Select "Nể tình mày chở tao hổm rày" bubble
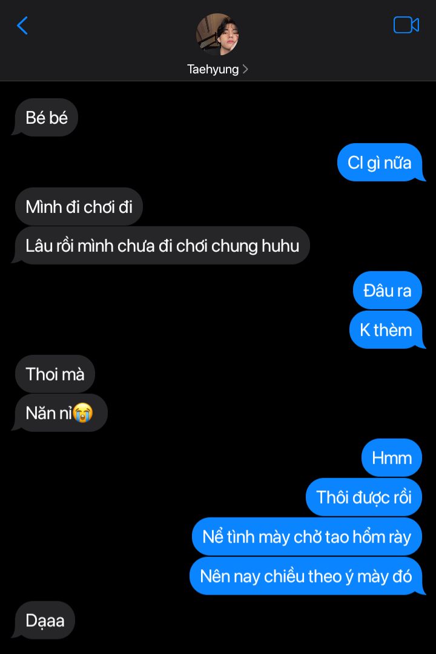This screenshot has width=436, height=654. pos(307,536)
